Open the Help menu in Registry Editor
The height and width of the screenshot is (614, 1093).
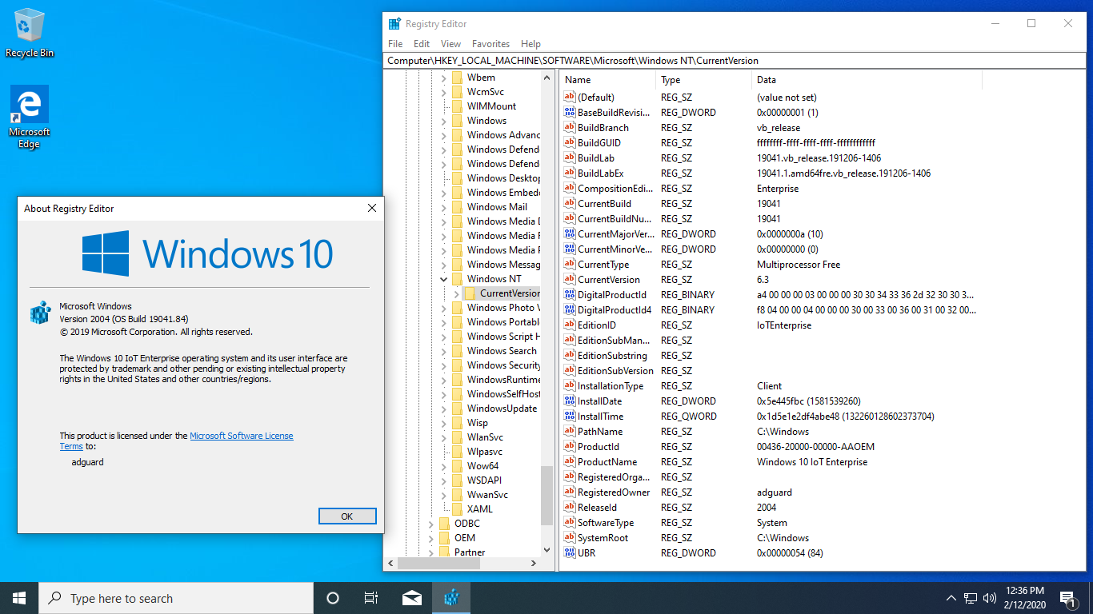(530, 44)
